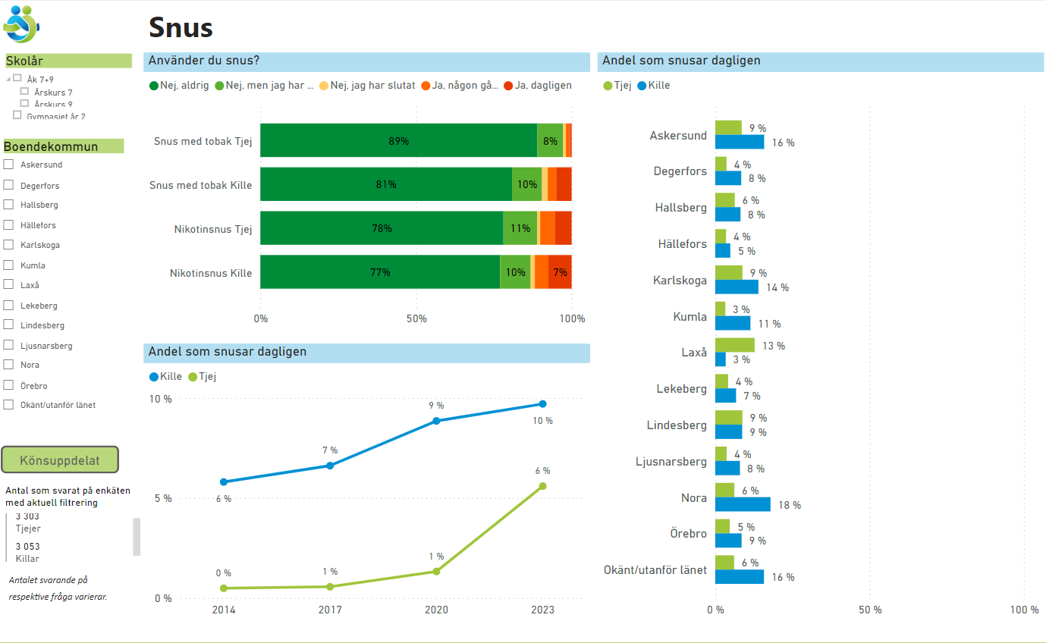The height and width of the screenshot is (643, 1046).
Task: Check the Nora checkbox in Boendekommun
Action: (x=8, y=364)
